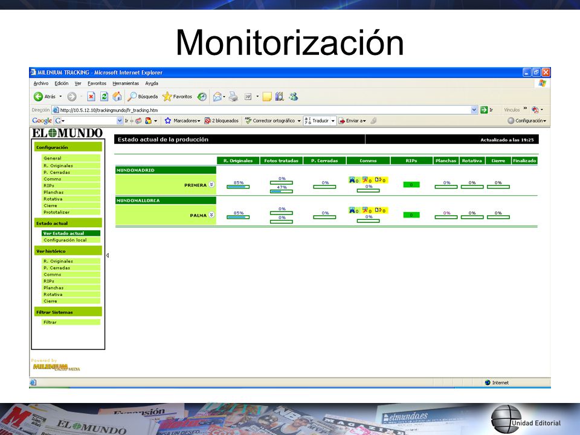
Task: Click the URL address field
Action: [x=265, y=110]
